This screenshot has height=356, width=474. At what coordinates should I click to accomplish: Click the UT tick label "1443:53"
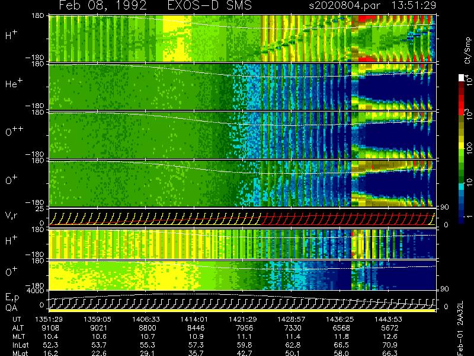(x=388, y=319)
